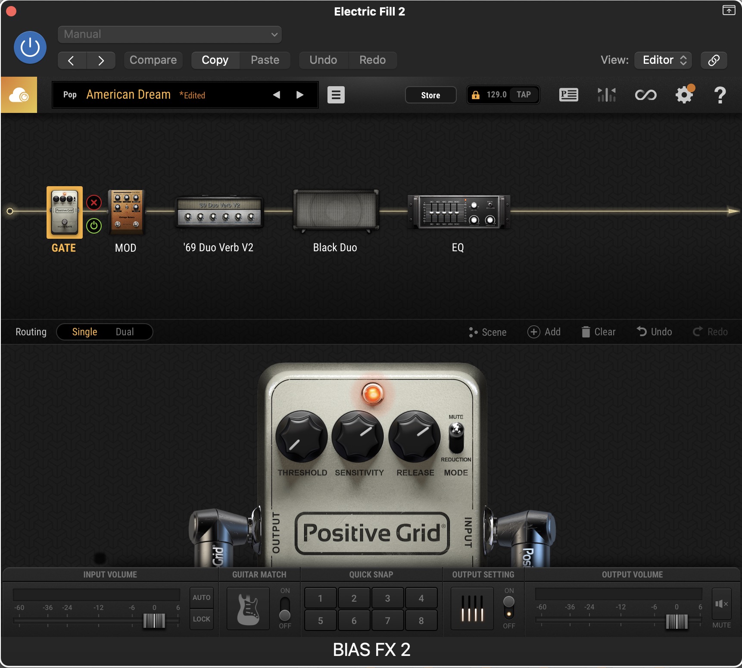The height and width of the screenshot is (668, 742).
Task: Select Quick Snap slot 1
Action: [x=320, y=598]
